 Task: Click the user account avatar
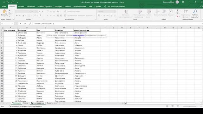point(177,2)
